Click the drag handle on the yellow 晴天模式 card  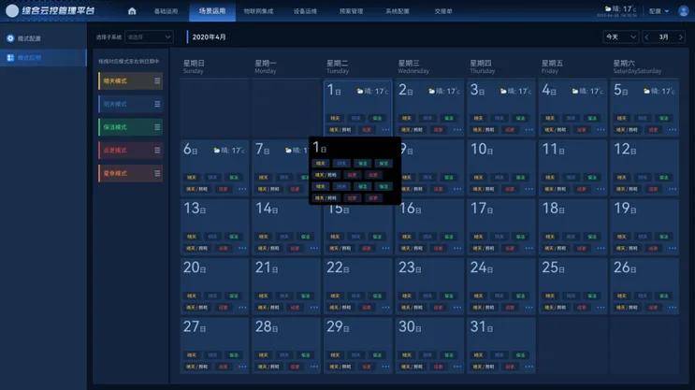pos(157,81)
